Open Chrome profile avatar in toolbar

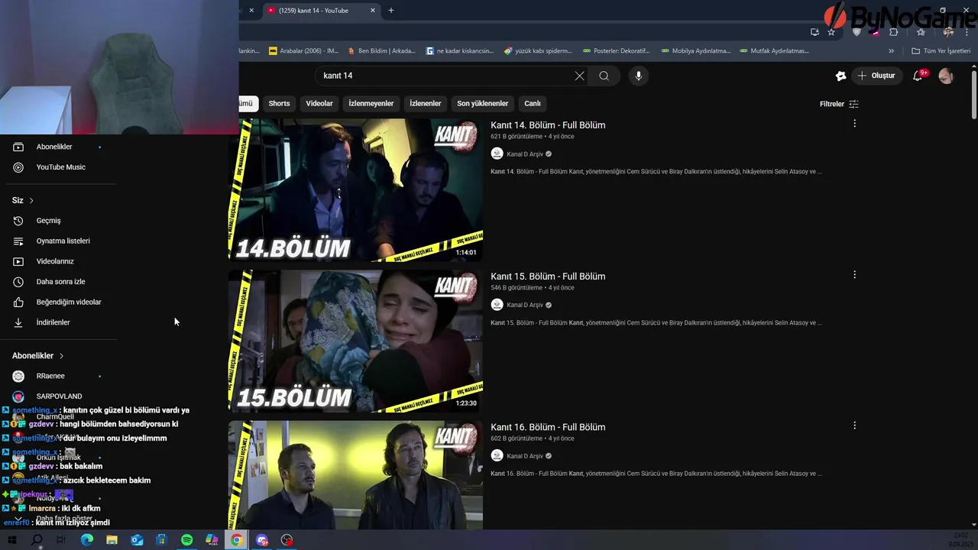(x=948, y=32)
